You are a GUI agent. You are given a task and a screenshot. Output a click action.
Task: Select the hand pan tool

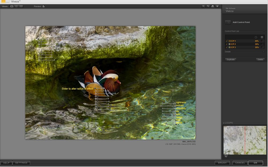pos(213,6)
